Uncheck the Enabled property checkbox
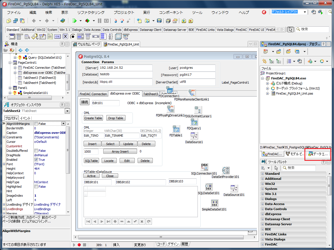 tap(36, 160)
